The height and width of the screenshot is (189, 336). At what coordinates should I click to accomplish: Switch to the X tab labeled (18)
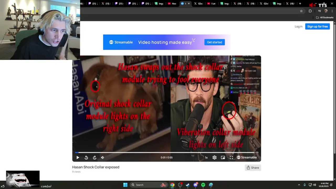tap(290, 4)
